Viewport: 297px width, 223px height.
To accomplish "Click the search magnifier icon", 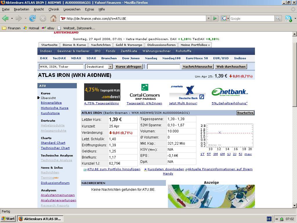I will pos(278,19).
